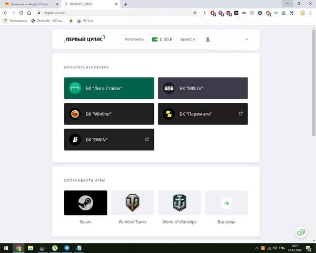Open the БК "BWIN" bookmaker tile
This screenshot has height=253, width=316.
tap(109, 139)
